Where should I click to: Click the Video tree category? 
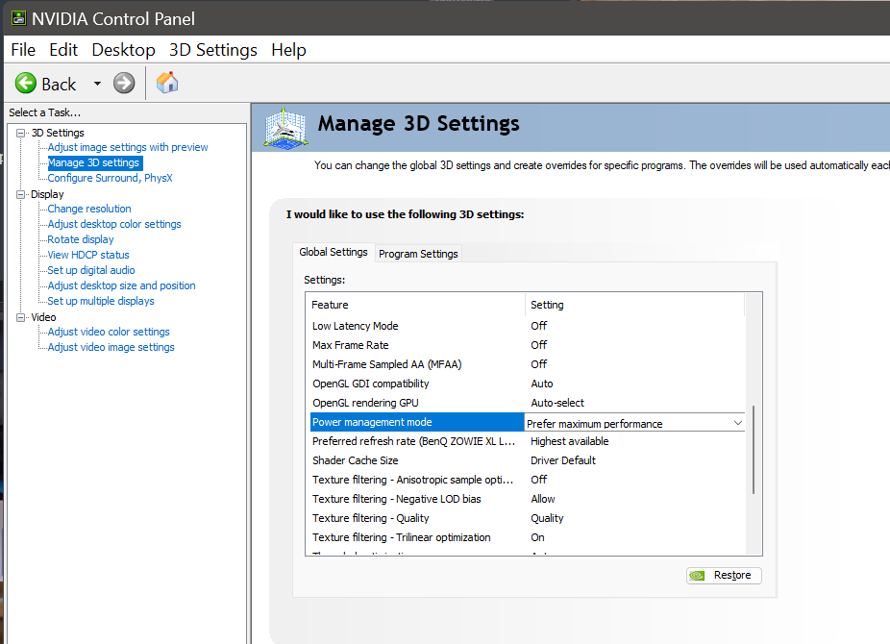click(43, 317)
